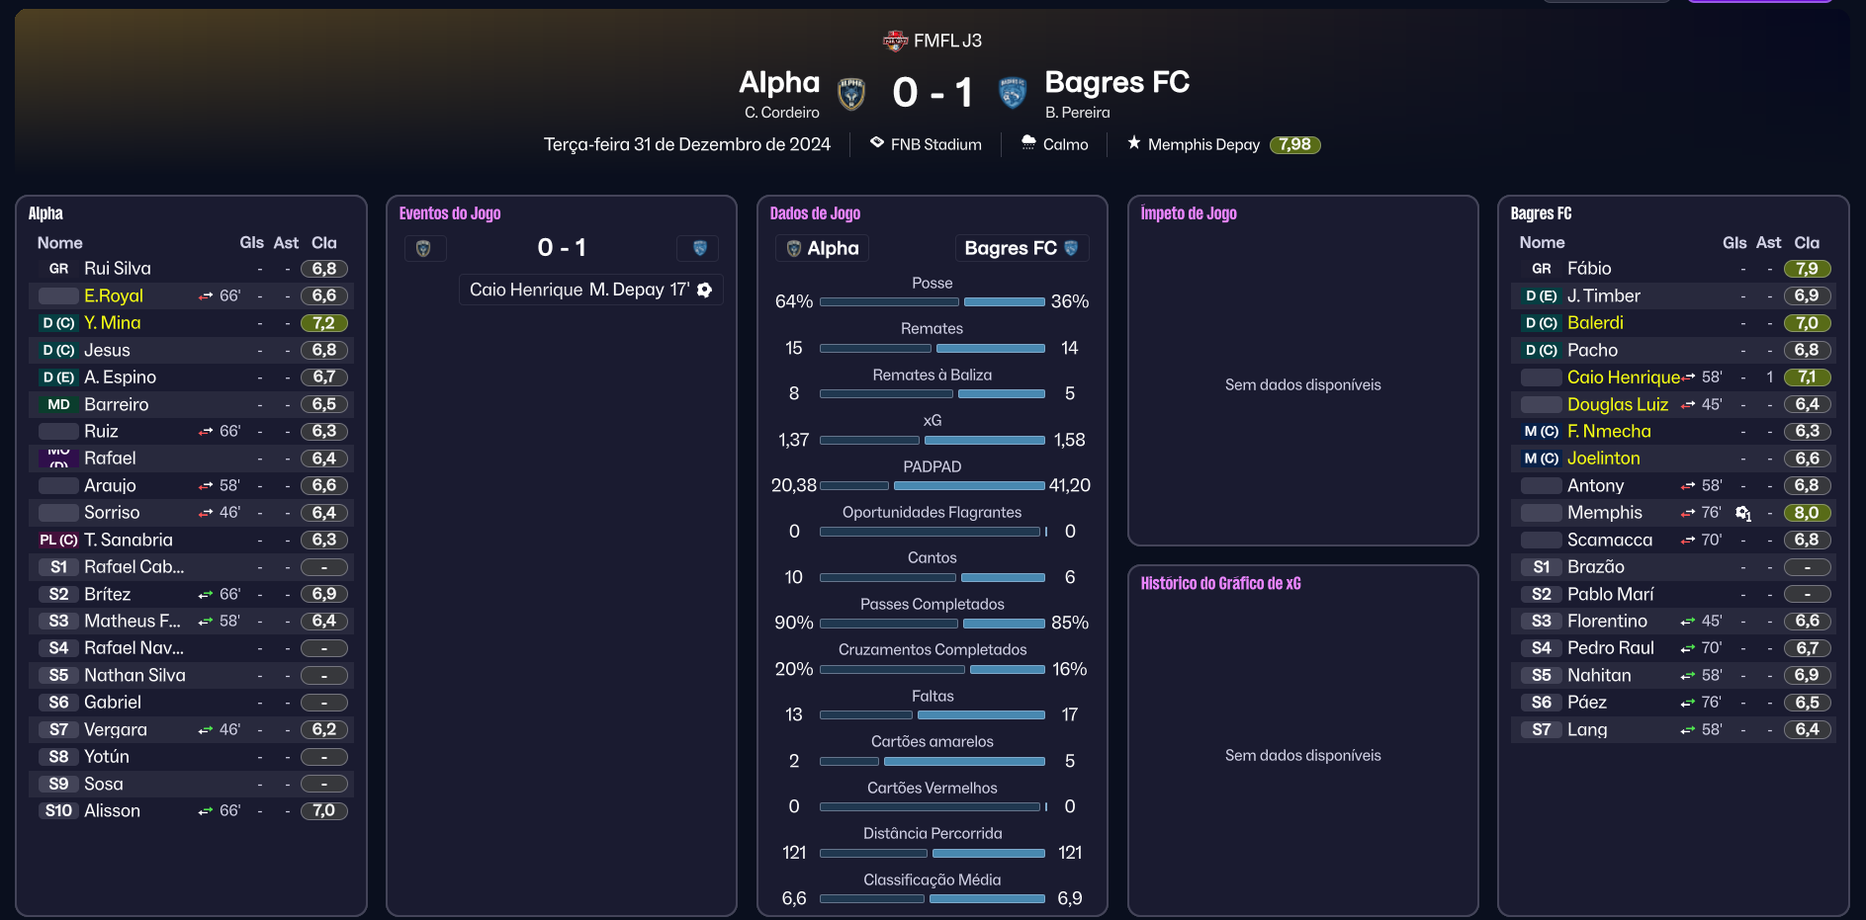Click the goal ball icon beside M. Depay 17'
The image size is (1866, 920).
pyautogui.click(x=704, y=290)
